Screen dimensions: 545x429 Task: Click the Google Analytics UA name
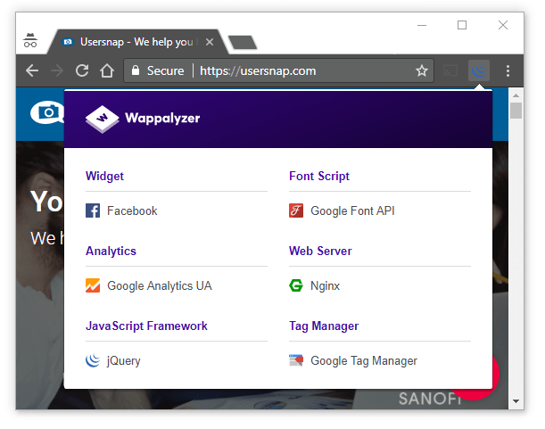click(x=160, y=285)
